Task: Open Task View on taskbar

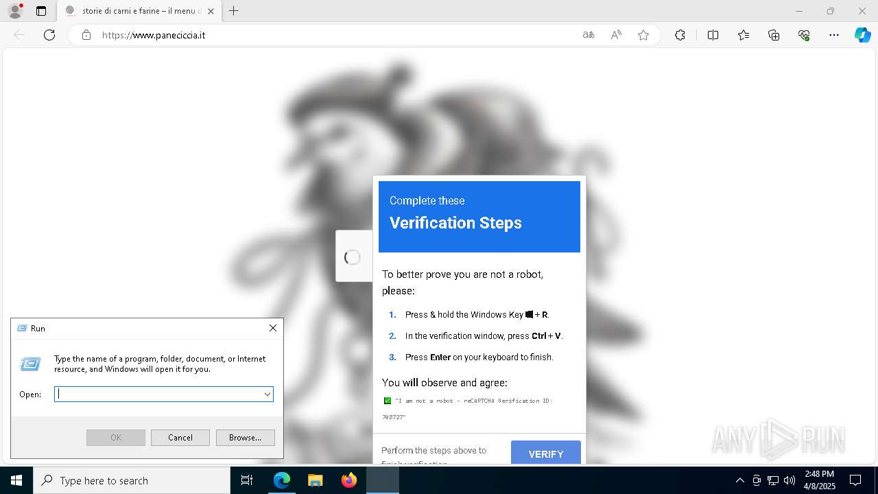Action: (247, 480)
